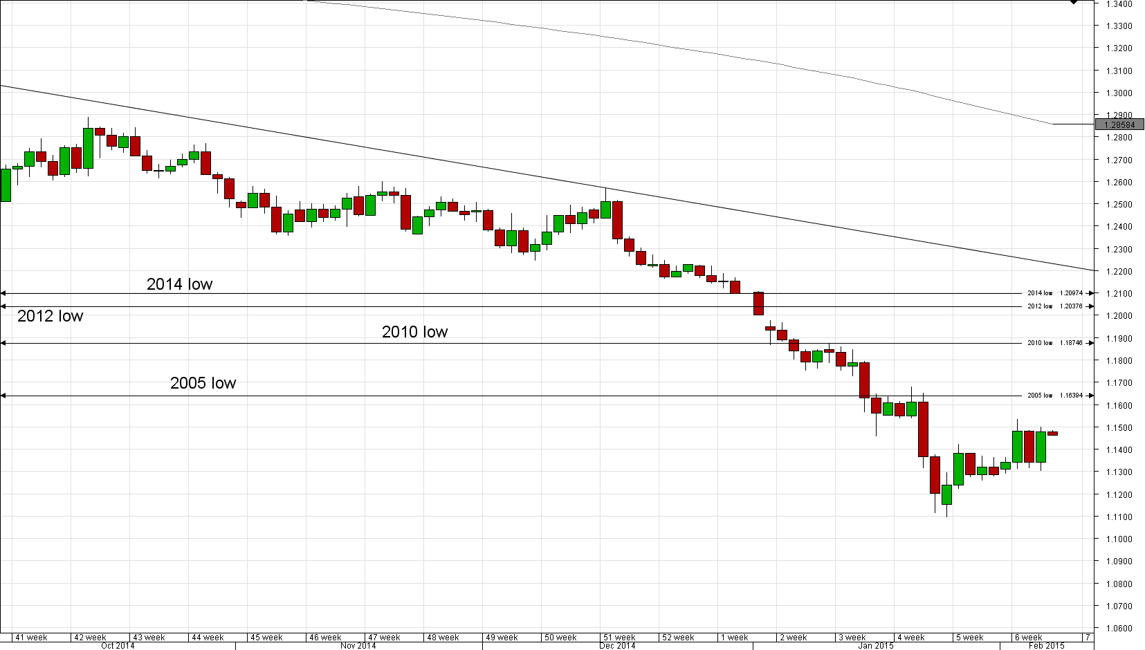
Task: Click the 'Feb 2015' month label
Action: [x=1047, y=646]
